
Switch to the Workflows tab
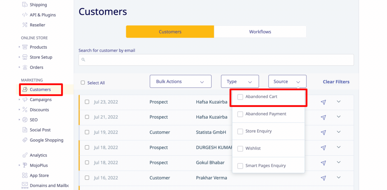[x=260, y=32]
